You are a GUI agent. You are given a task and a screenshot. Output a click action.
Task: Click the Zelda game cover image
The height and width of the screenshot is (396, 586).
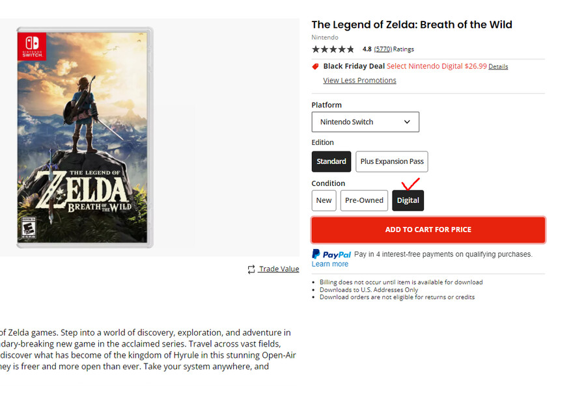pos(85,137)
